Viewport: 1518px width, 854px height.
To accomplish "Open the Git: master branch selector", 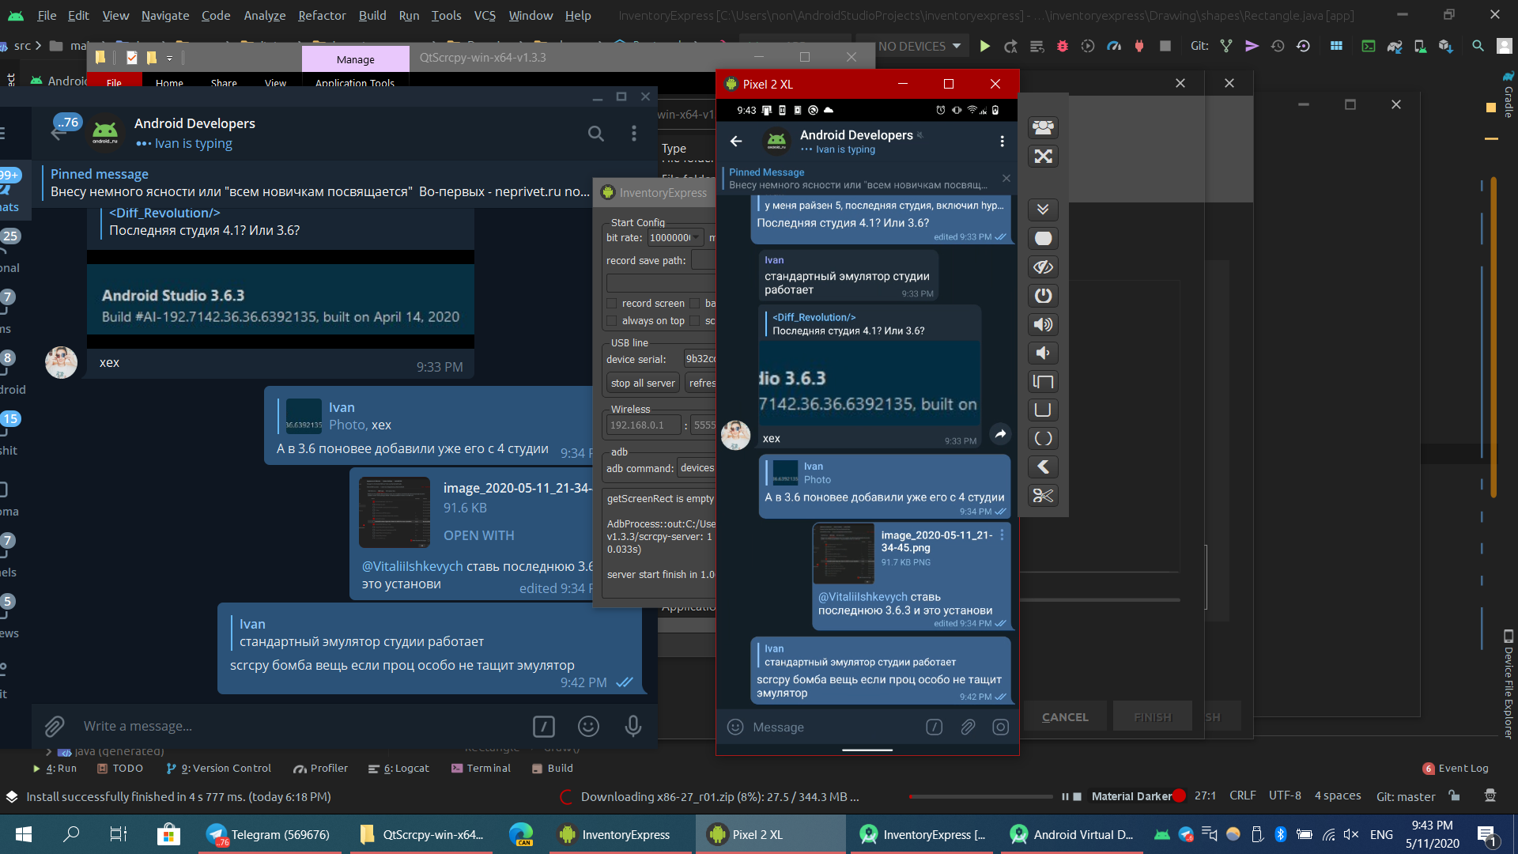I will [1405, 796].
